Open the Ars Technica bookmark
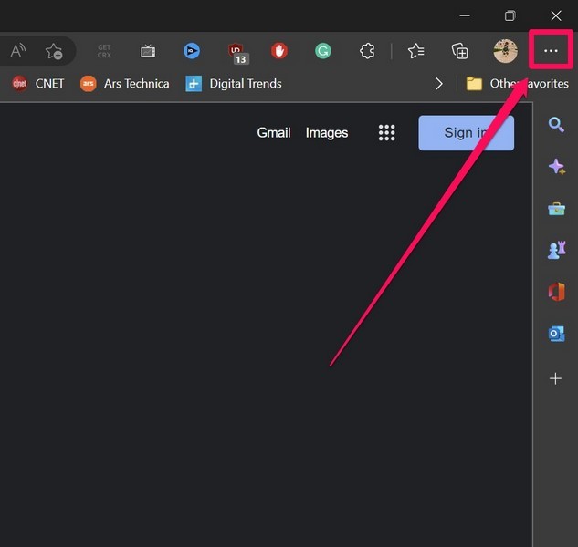578x547 pixels. click(124, 84)
